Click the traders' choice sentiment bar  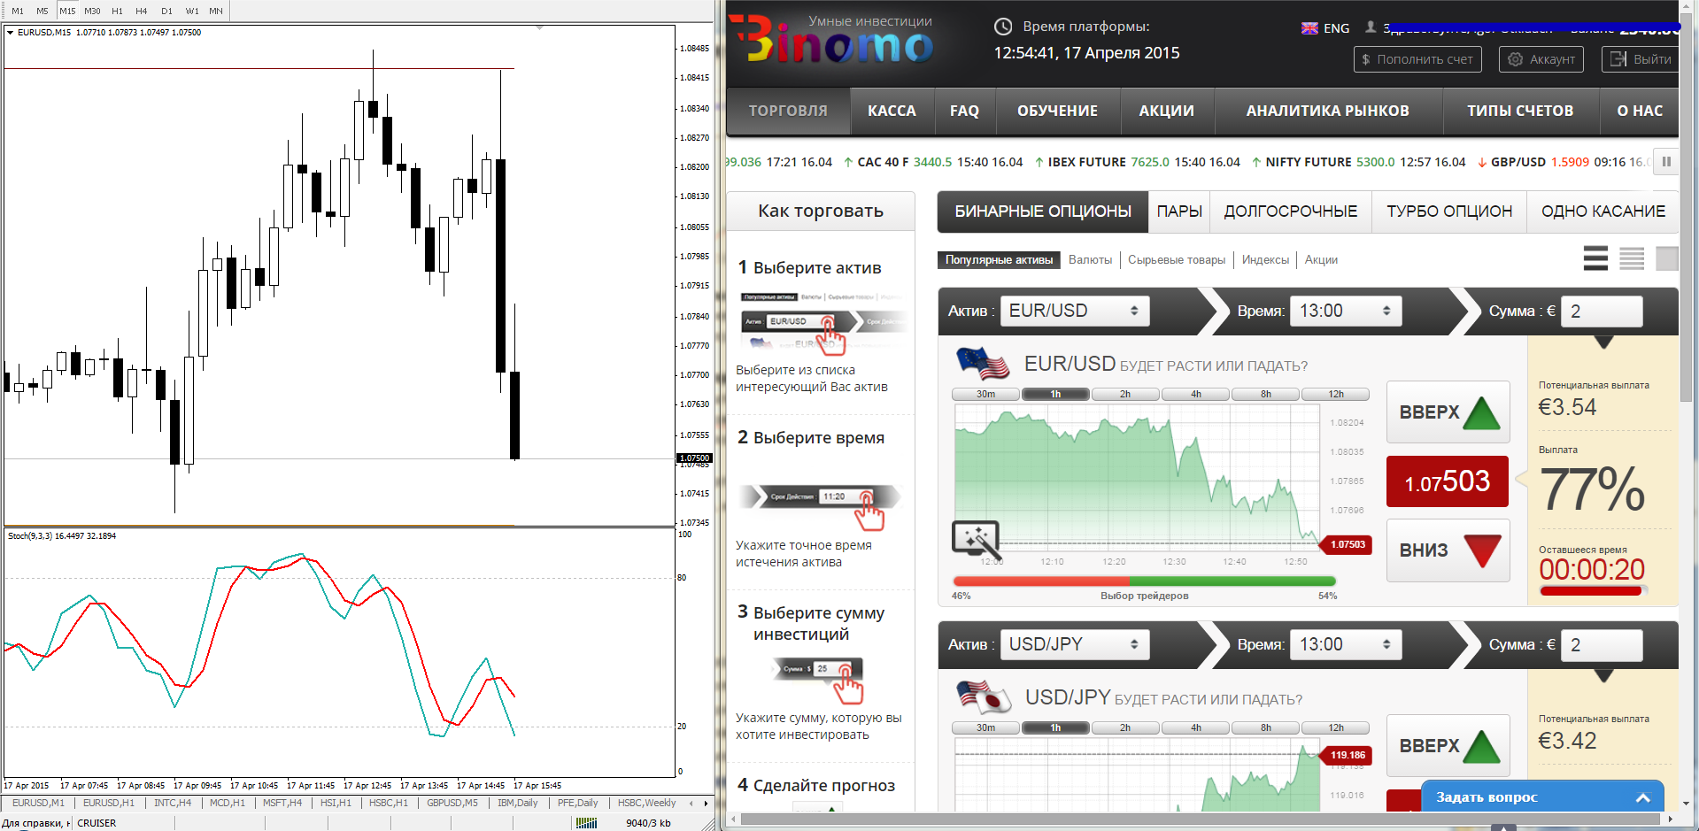(1144, 581)
